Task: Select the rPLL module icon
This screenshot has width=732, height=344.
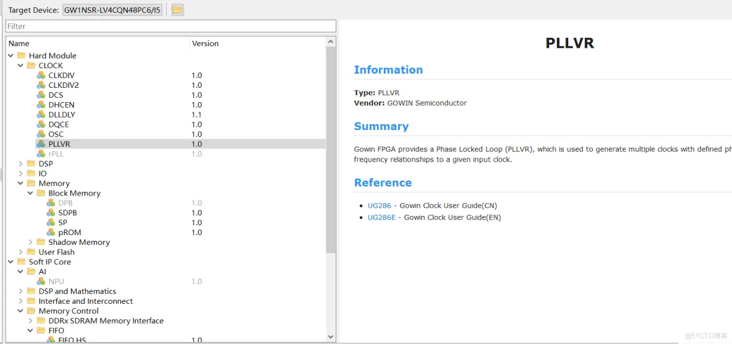Action: click(x=41, y=154)
